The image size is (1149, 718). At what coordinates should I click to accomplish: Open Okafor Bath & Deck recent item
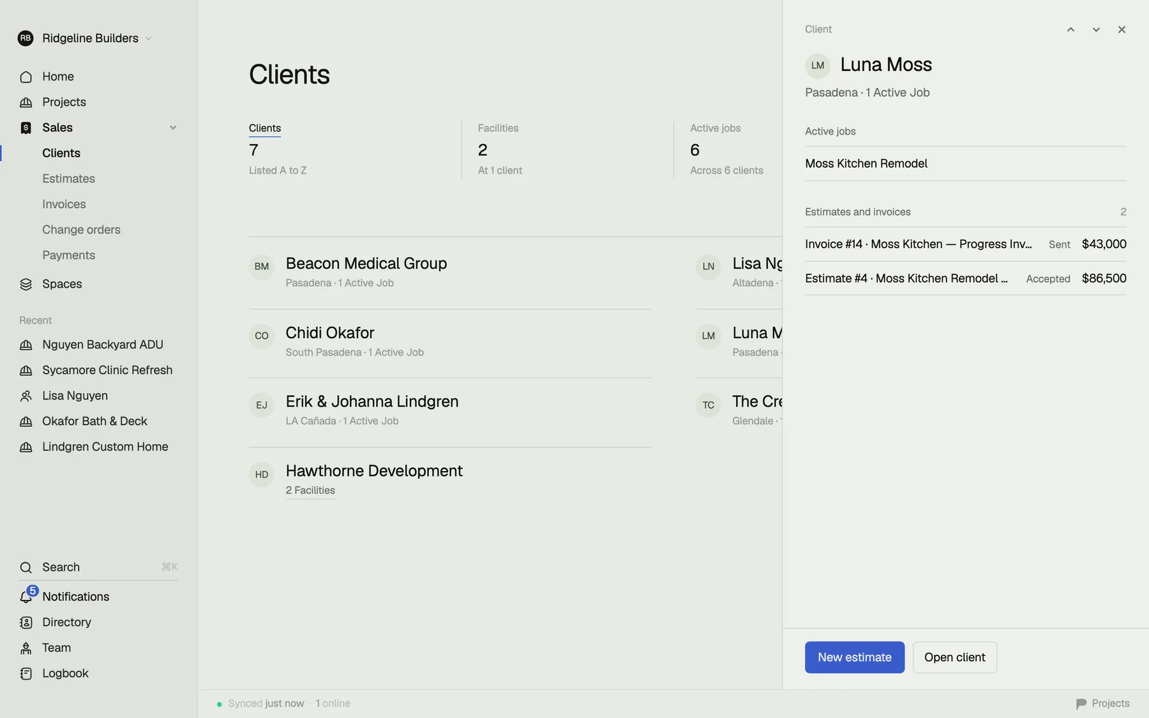coord(94,421)
